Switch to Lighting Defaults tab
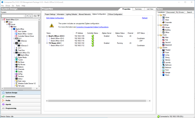 71,14
